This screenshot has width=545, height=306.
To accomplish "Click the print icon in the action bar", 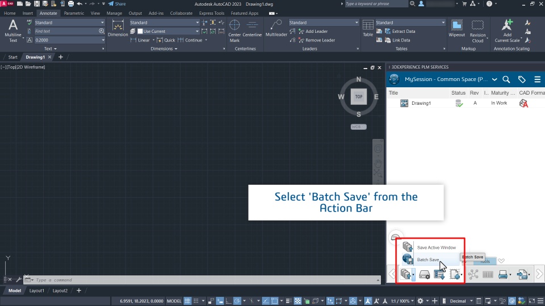I will coord(502,274).
